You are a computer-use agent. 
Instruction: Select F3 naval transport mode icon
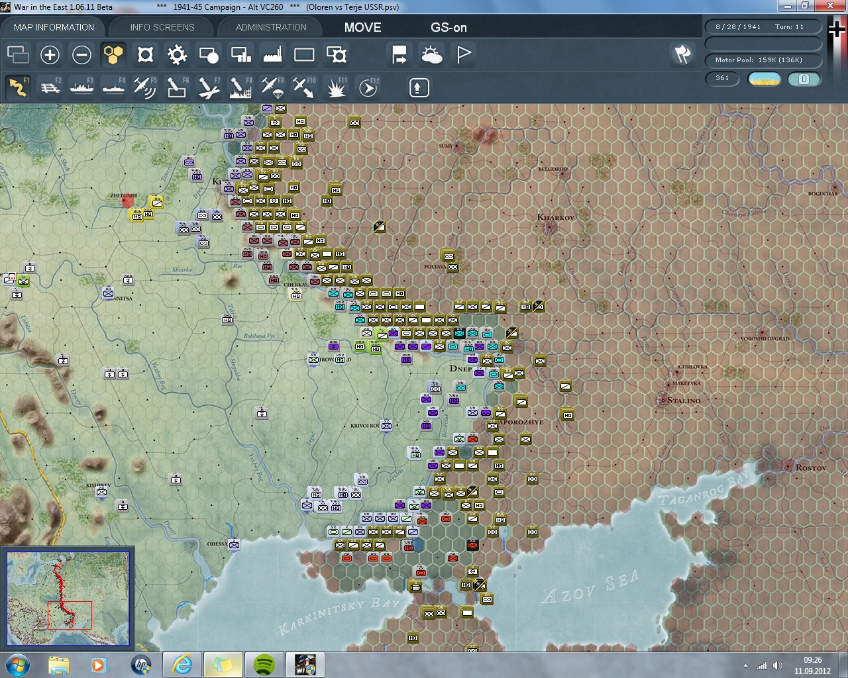pos(81,87)
